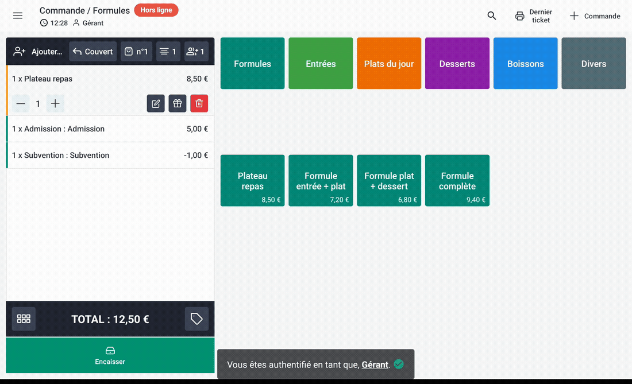Add Formule plat + dessert tile

tap(389, 180)
